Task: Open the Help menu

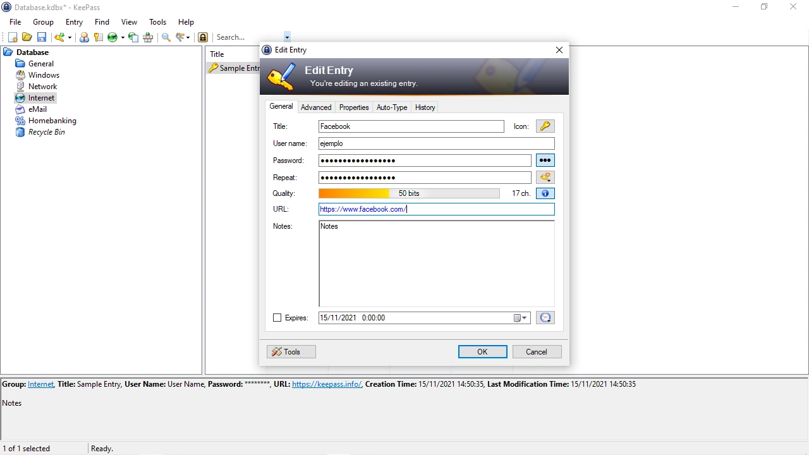Action: pos(186,22)
